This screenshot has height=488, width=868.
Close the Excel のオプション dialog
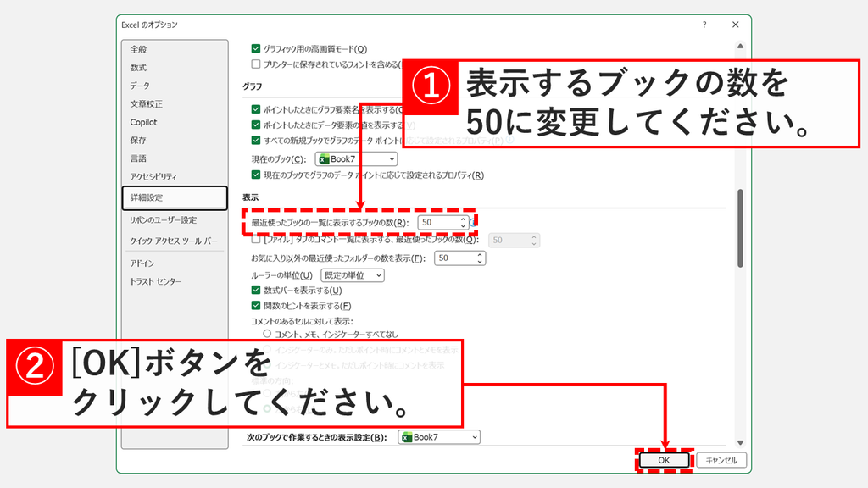tap(735, 25)
